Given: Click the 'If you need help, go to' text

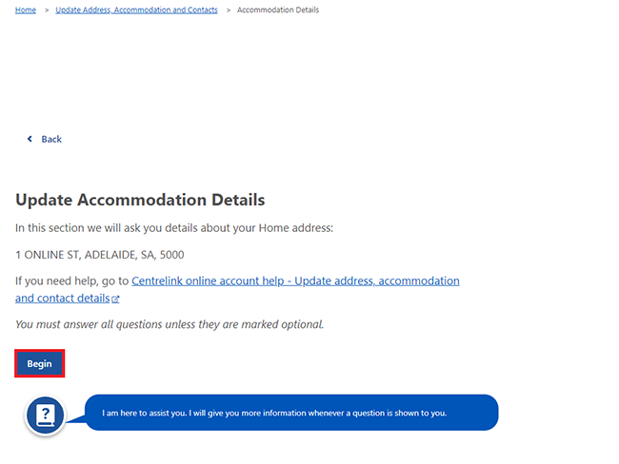Looking at the screenshot, I should (x=71, y=281).
